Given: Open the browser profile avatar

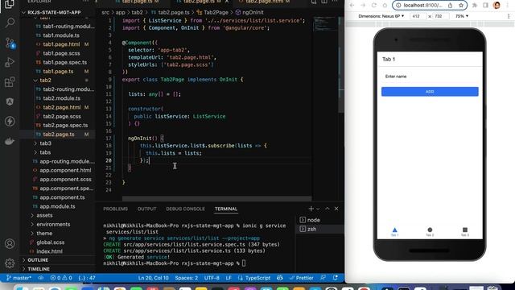Looking at the screenshot, I should (x=497, y=6).
